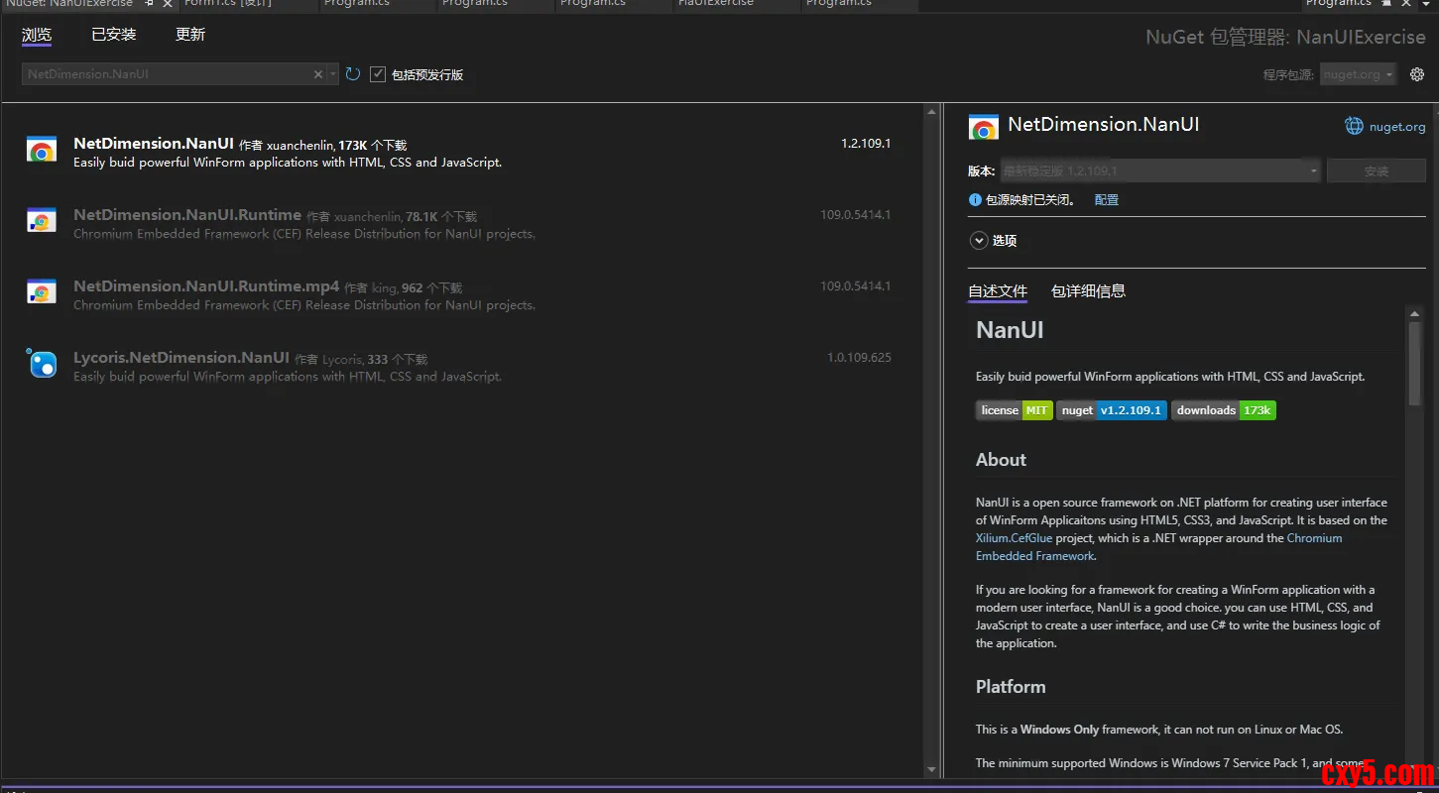Open the 包详细信息 tab
1439x793 pixels.
point(1088,291)
